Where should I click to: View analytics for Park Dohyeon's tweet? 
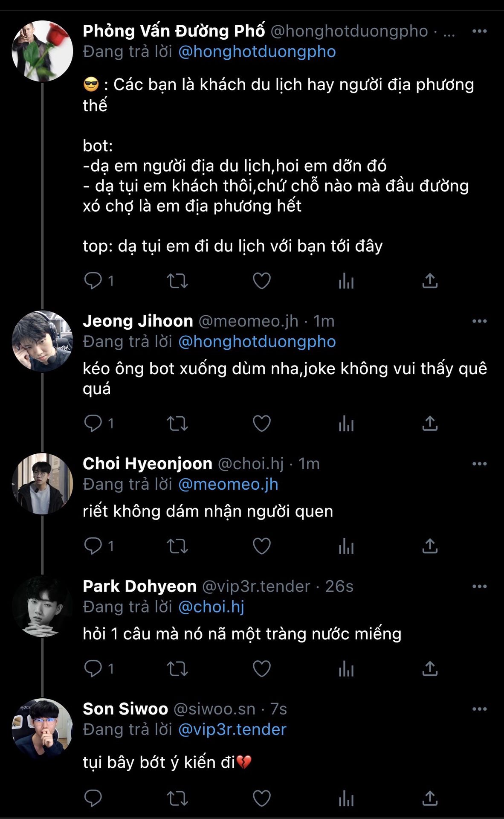pyautogui.click(x=346, y=668)
